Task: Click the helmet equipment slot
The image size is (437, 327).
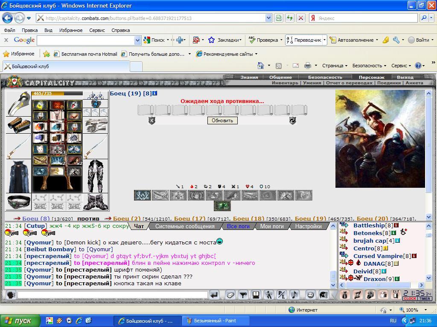Action: (x=18, y=103)
